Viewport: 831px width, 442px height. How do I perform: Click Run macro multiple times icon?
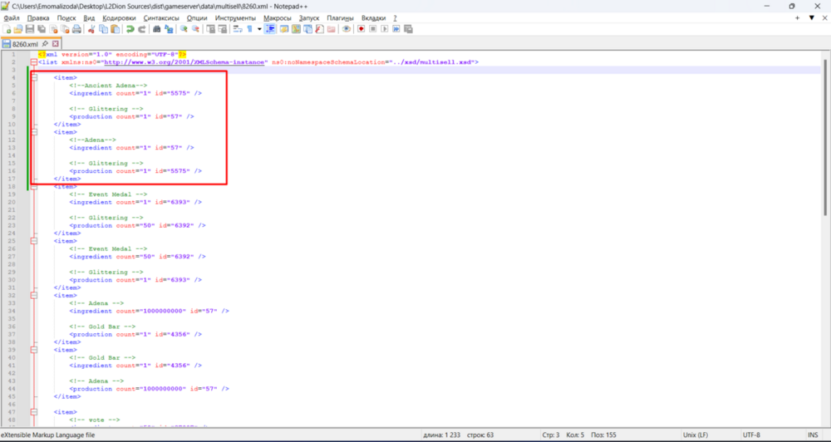[396, 29]
